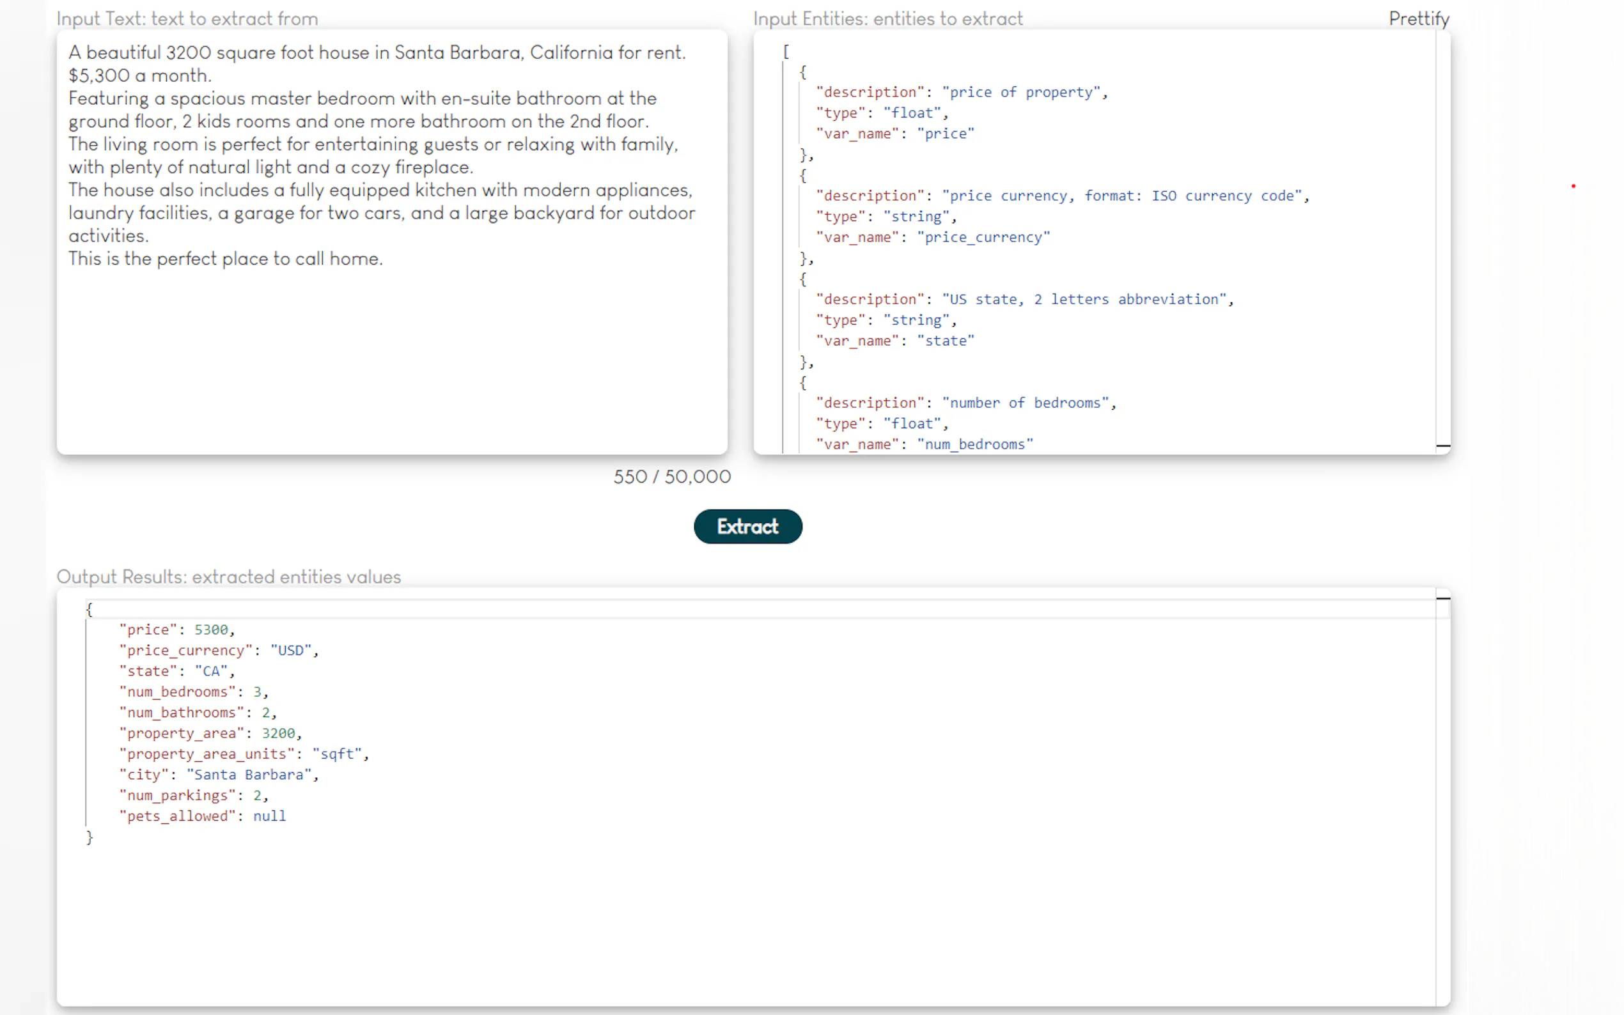1624x1015 pixels.
Task: Click the "price_currency" var_name value in entities
Action: click(x=983, y=237)
